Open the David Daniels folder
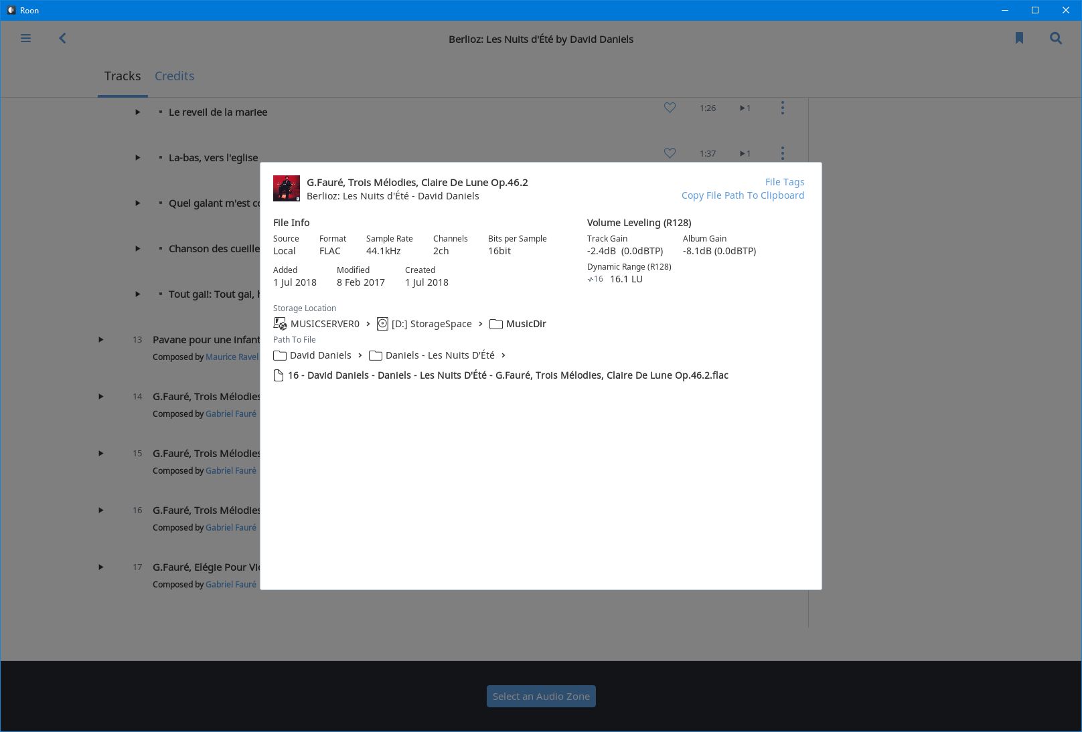Image resolution: width=1082 pixels, height=732 pixels. point(313,355)
